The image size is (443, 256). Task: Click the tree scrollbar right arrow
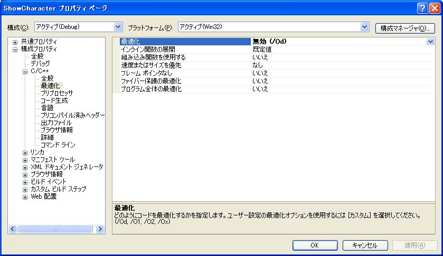[x=100, y=229]
